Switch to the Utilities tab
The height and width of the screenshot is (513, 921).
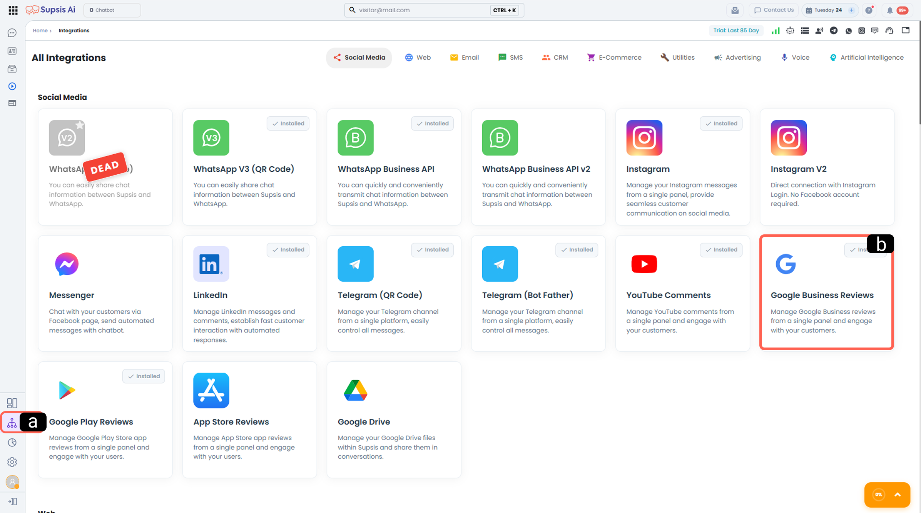click(677, 58)
